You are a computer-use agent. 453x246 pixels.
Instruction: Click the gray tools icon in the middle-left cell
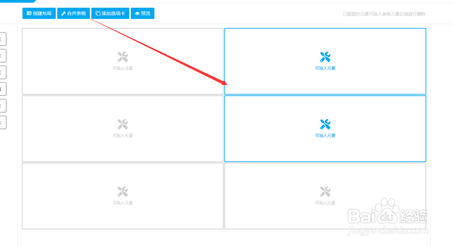(x=122, y=124)
